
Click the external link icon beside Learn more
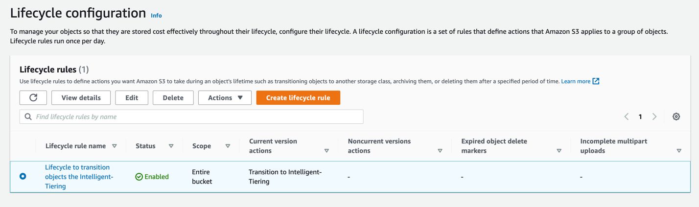coord(596,81)
